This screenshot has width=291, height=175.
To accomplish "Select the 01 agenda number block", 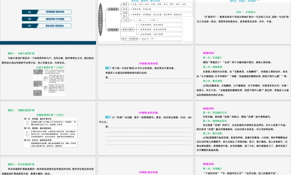I will pos(30,12).
